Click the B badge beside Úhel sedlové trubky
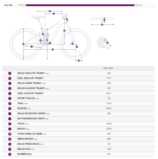This screenshot has height=159, width=158. [10, 78]
